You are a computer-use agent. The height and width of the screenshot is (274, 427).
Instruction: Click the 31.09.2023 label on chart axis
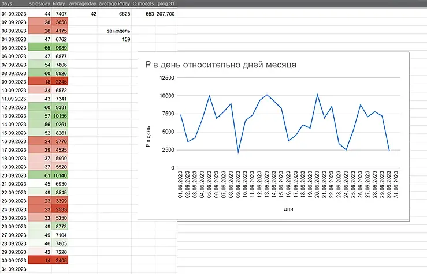pyautogui.click(x=396, y=184)
